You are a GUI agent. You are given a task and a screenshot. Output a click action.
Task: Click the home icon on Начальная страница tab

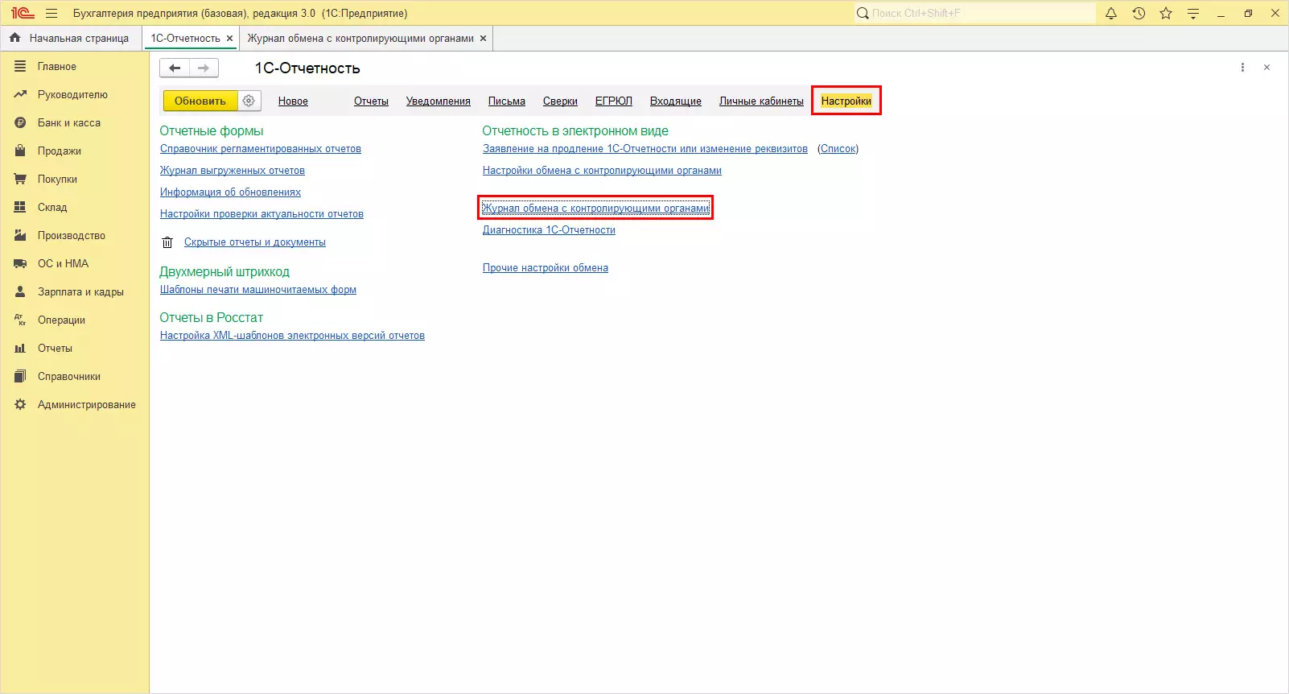coord(14,38)
